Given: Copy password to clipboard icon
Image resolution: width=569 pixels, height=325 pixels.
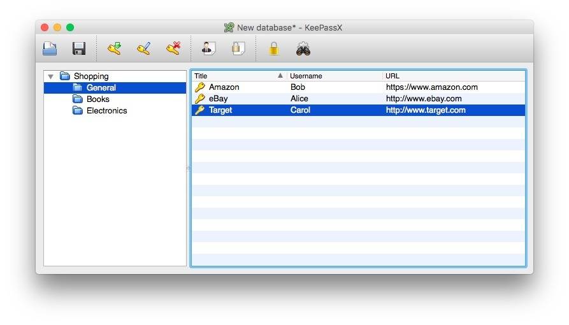Looking at the screenshot, I should pos(238,48).
